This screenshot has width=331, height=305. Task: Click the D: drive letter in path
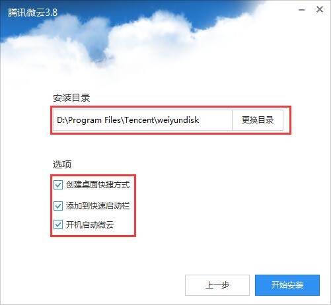tap(61, 120)
